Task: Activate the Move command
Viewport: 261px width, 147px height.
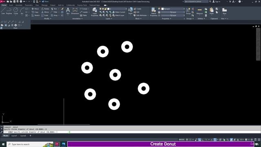Action: click(x=35, y=9)
